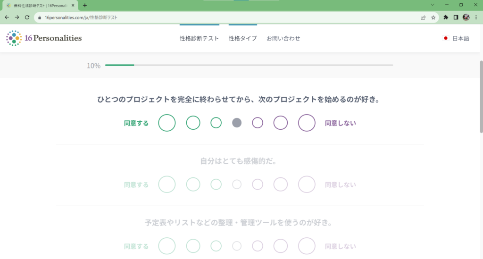The image size is (483, 259).
Task: Click the 16Personalities logo
Action: (44, 38)
